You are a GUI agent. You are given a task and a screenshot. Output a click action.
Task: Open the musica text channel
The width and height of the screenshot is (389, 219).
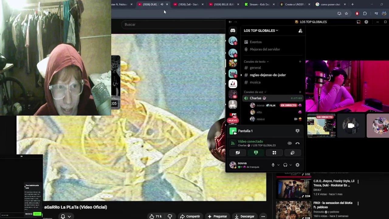pos(255,82)
